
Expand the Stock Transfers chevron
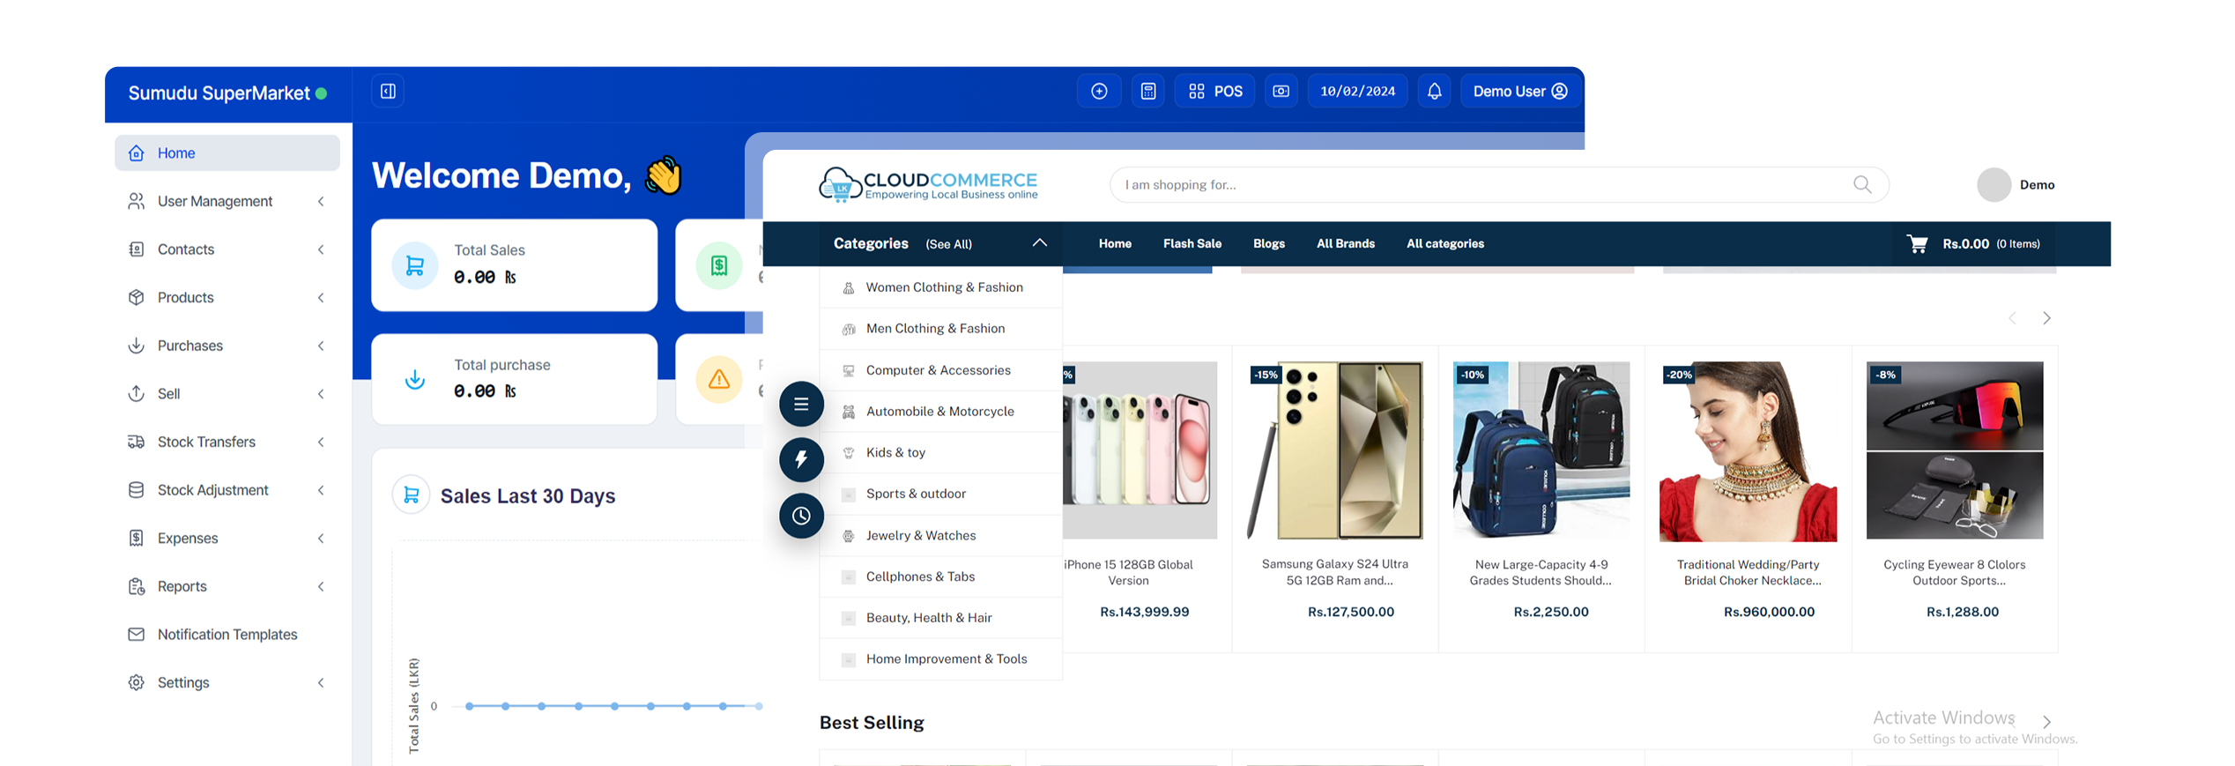pyautogui.click(x=321, y=442)
